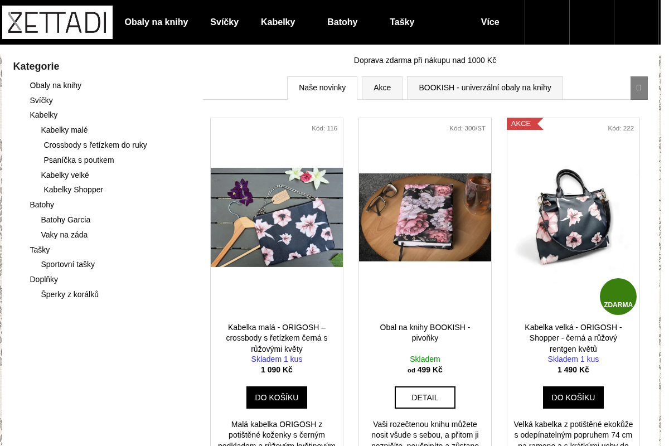This screenshot has height=446, width=669.
Task: Switch to the Akce tab
Action: (382, 88)
